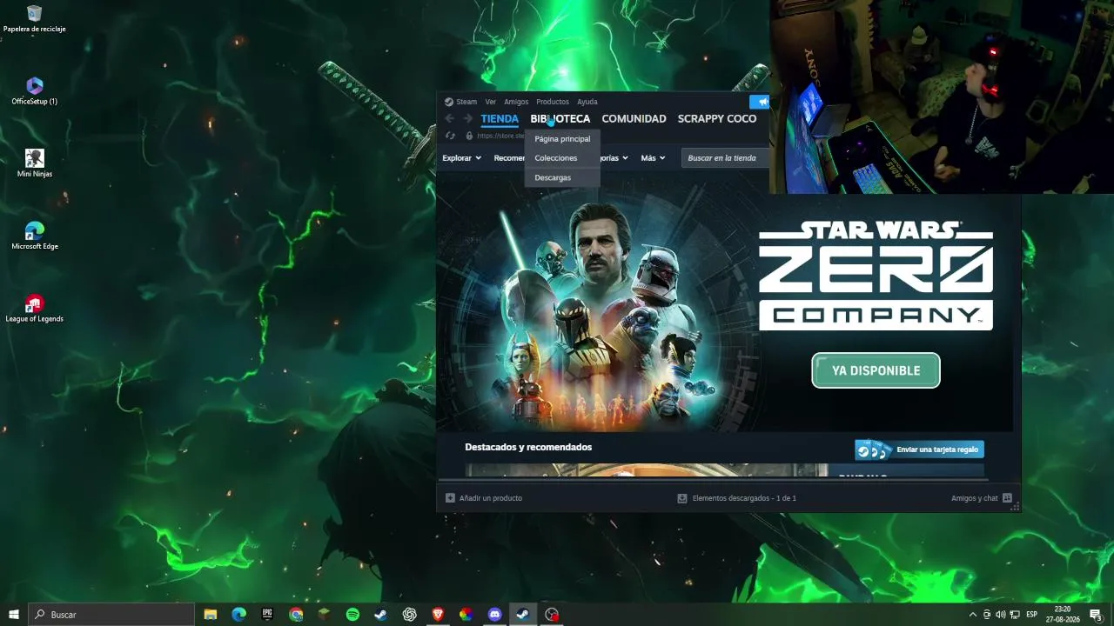This screenshot has width=1114, height=626.
Task: Click the active Steam taskbar button
Action: (x=523, y=615)
